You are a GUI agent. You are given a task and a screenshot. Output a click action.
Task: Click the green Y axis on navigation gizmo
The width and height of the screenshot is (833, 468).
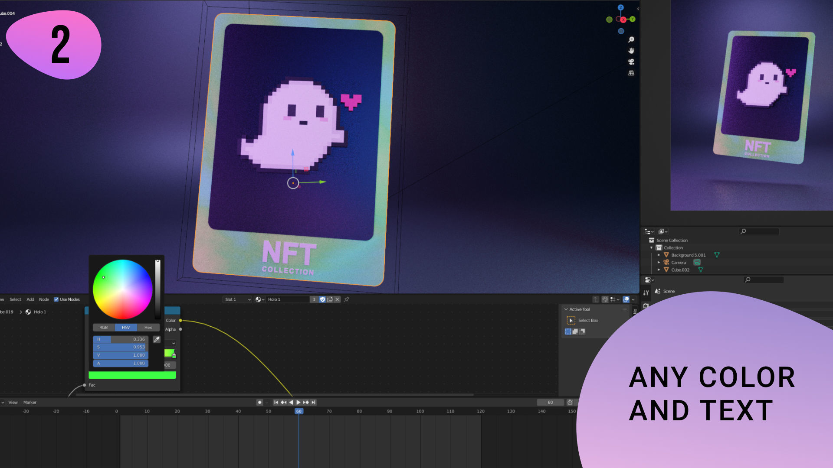(633, 19)
